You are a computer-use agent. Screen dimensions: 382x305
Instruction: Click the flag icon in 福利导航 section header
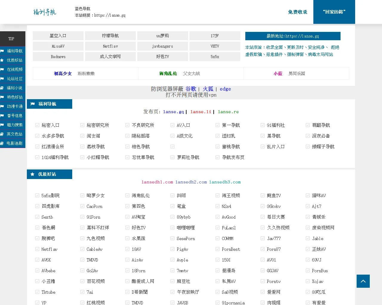(33, 104)
